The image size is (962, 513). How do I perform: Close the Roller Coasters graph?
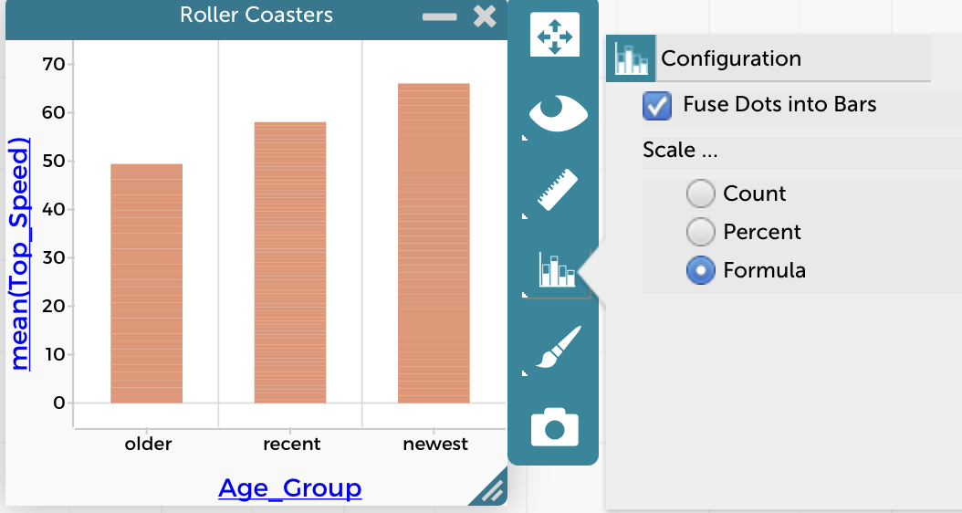point(486,16)
